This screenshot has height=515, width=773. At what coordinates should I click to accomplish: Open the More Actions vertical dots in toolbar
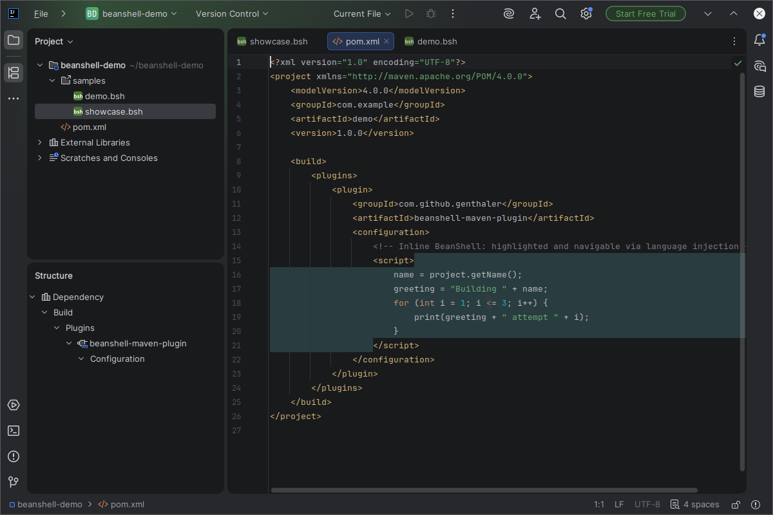[453, 14]
